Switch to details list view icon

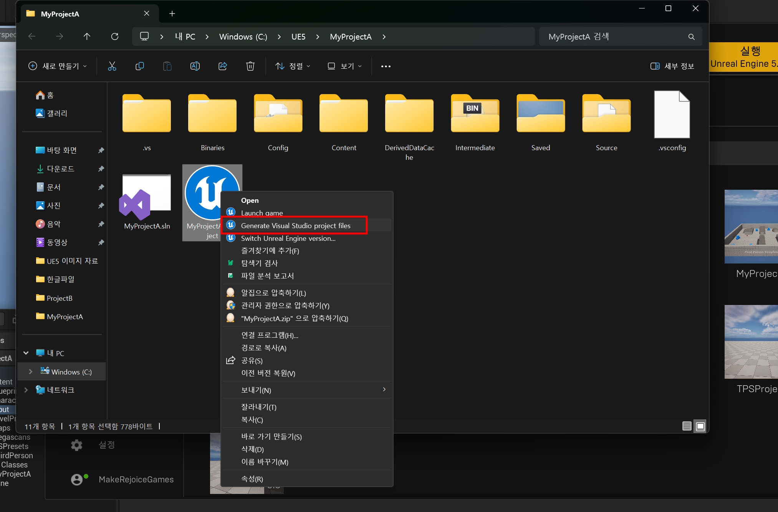point(687,426)
